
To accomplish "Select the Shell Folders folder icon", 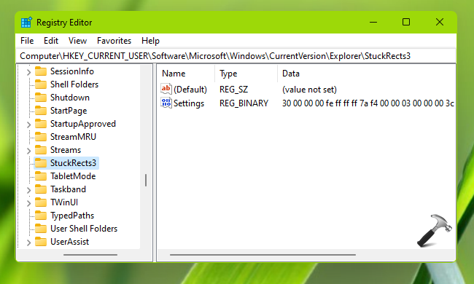I will 41,84.
